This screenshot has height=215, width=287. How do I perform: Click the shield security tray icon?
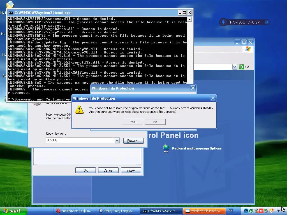[x=271, y=211]
